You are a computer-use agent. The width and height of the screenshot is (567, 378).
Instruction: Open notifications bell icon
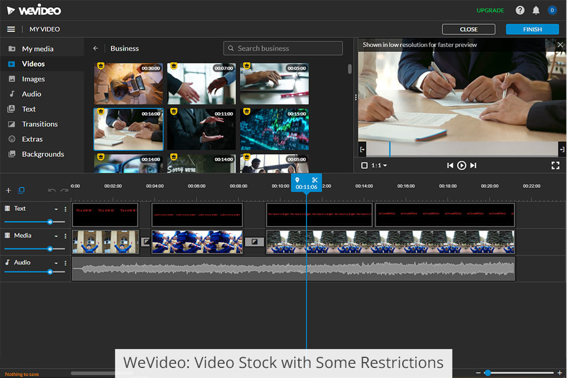click(536, 10)
